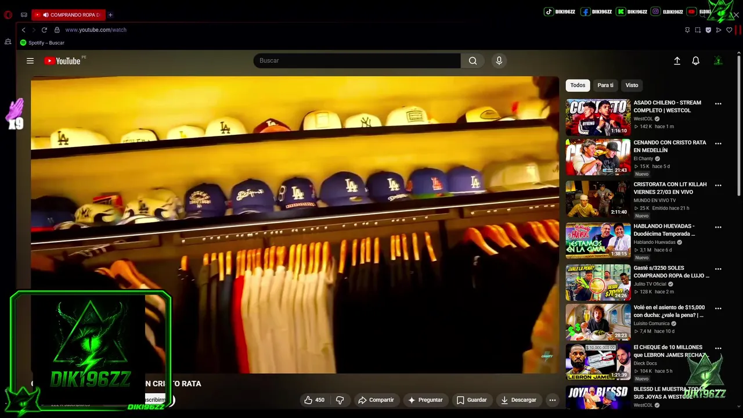
Task: Open the YouTube guide hamburger menu
Action: coord(30,60)
